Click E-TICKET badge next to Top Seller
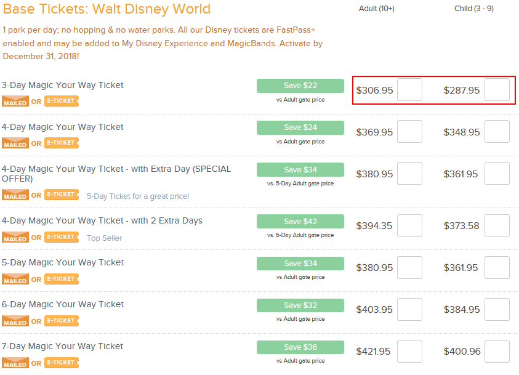 coord(62,237)
